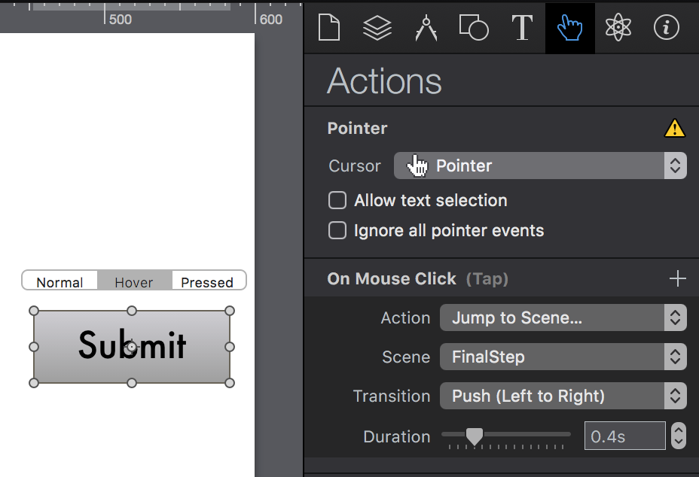Expand the Scene dropdown showing FinalStep
This screenshot has height=477, width=699.
pyautogui.click(x=563, y=357)
